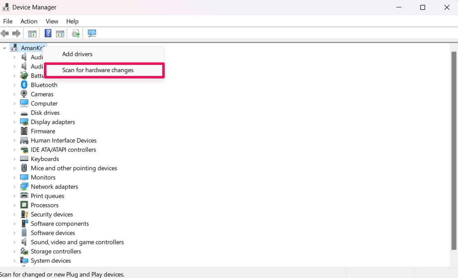Expand the Bluetooth category
The image size is (458, 278).
[14, 85]
